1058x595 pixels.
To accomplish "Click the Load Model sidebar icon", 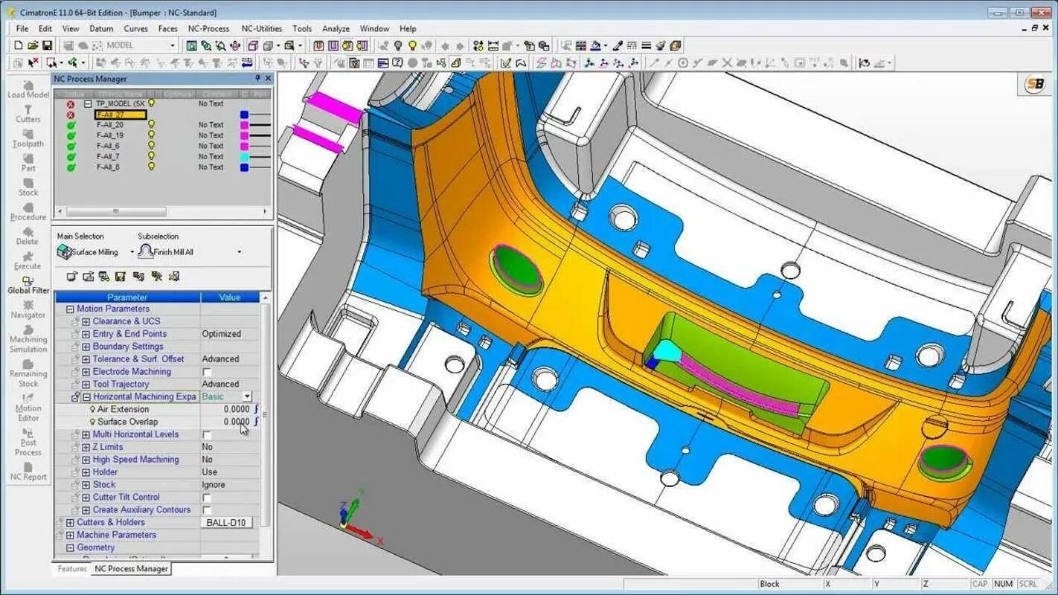I will (28, 89).
